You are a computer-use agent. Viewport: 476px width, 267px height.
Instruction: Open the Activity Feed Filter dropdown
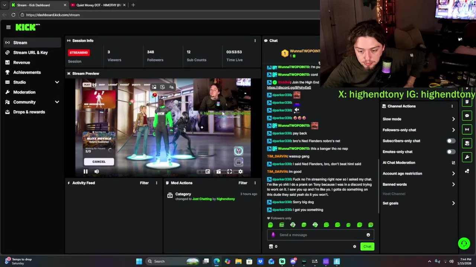(x=144, y=183)
